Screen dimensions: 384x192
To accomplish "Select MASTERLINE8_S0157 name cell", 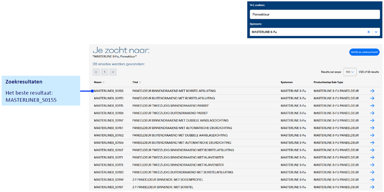I will pyautogui.click(x=109, y=187).
